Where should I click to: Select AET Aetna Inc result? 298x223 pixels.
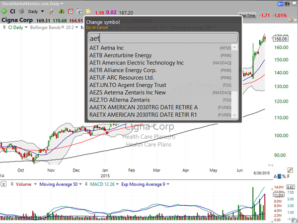[x=160, y=48]
